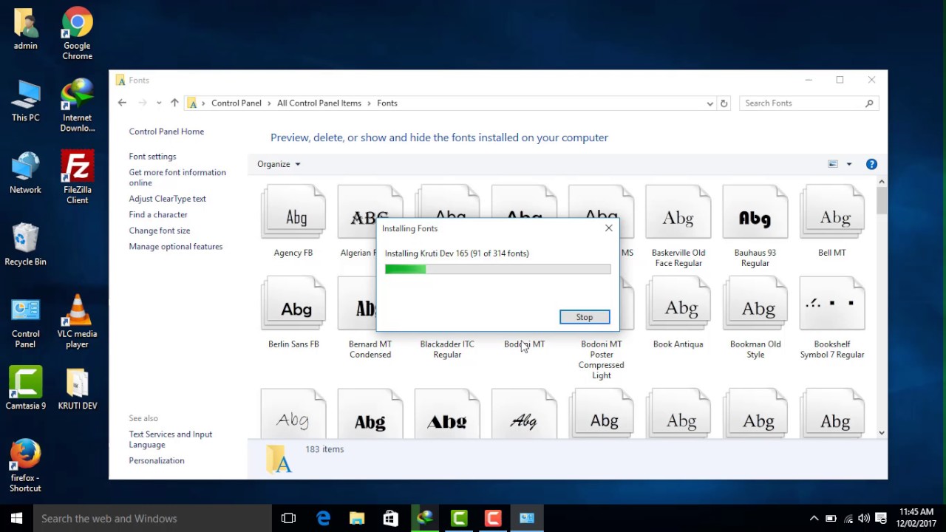Click the Fonts breadcrumb segment

point(387,103)
